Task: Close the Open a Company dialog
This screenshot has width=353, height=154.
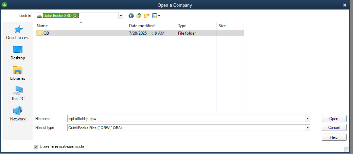Action: pyautogui.click(x=345, y=5)
